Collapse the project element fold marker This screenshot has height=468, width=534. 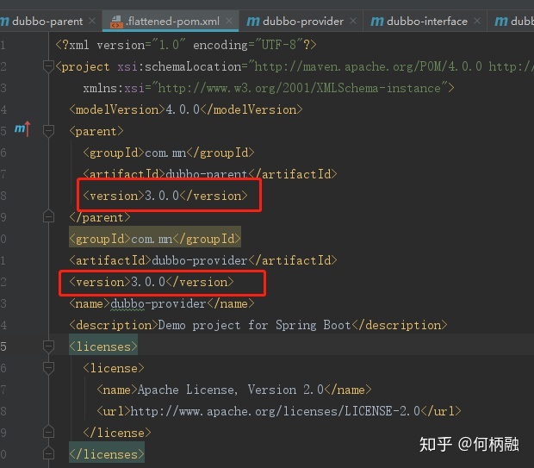pyautogui.click(x=48, y=66)
